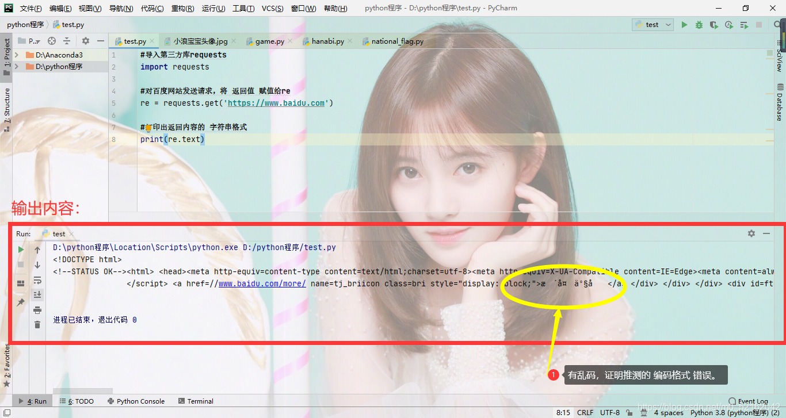This screenshot has height=418, width=786.
Task: Open Project panel settings gear
Action: 86,41
